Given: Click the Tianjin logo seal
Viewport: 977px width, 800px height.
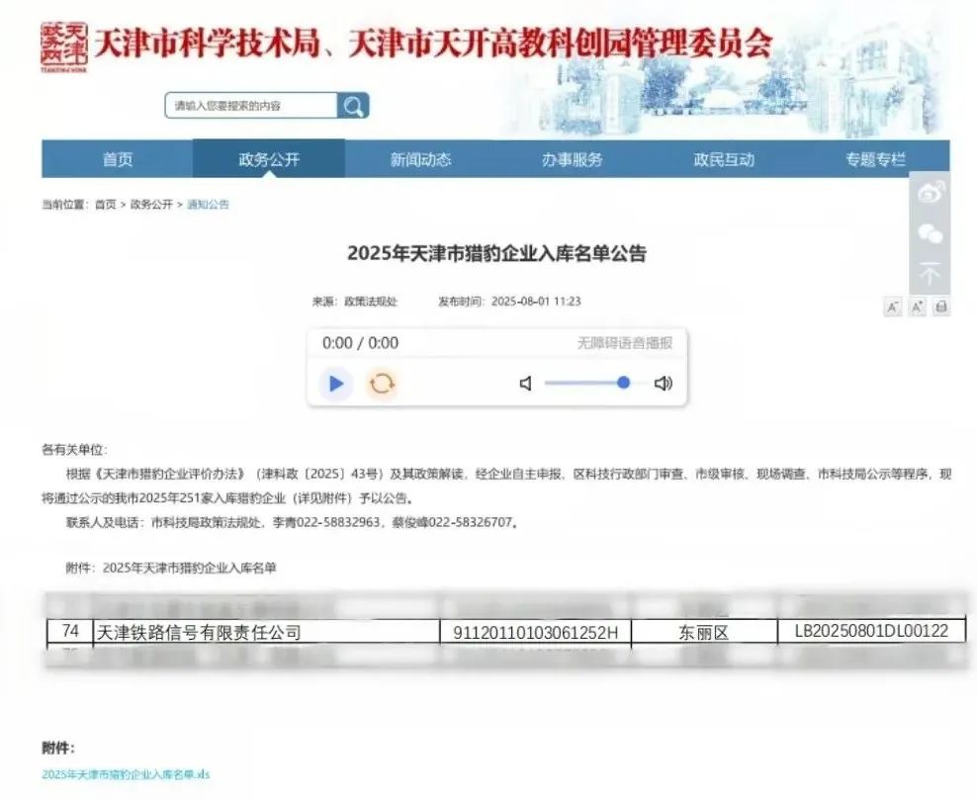Looking at the screenshot, I should click(64, 47).
